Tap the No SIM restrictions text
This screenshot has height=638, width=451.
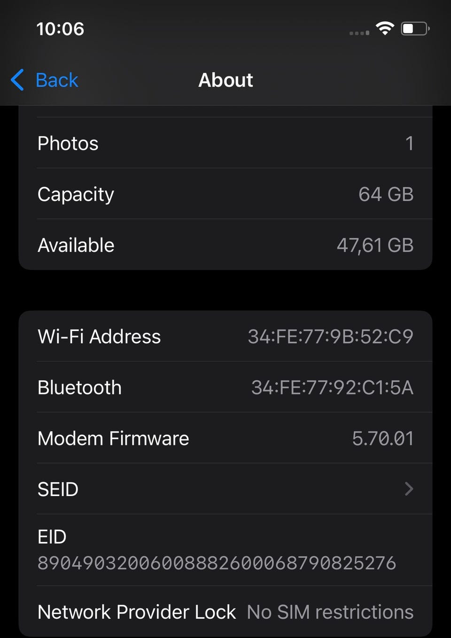tap(330, 612)
